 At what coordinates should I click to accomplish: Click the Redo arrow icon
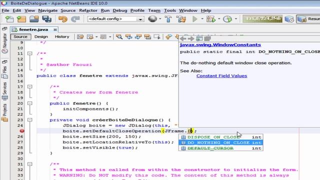75,19
